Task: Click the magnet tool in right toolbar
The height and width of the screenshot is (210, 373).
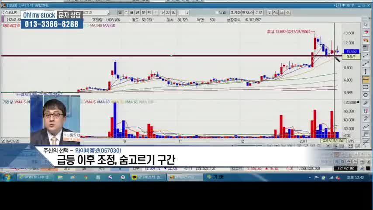Action: tap(366, 103)
